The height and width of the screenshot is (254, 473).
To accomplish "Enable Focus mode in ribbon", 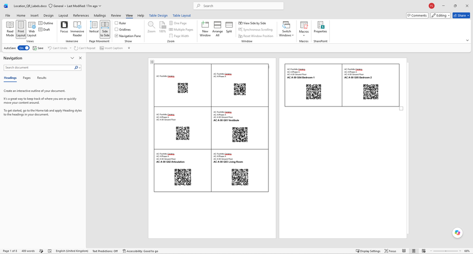I will click(x=64, y=27).
